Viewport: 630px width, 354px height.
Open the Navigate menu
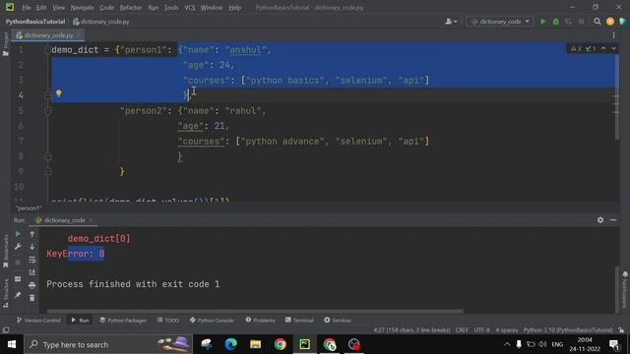pos(82,8)
